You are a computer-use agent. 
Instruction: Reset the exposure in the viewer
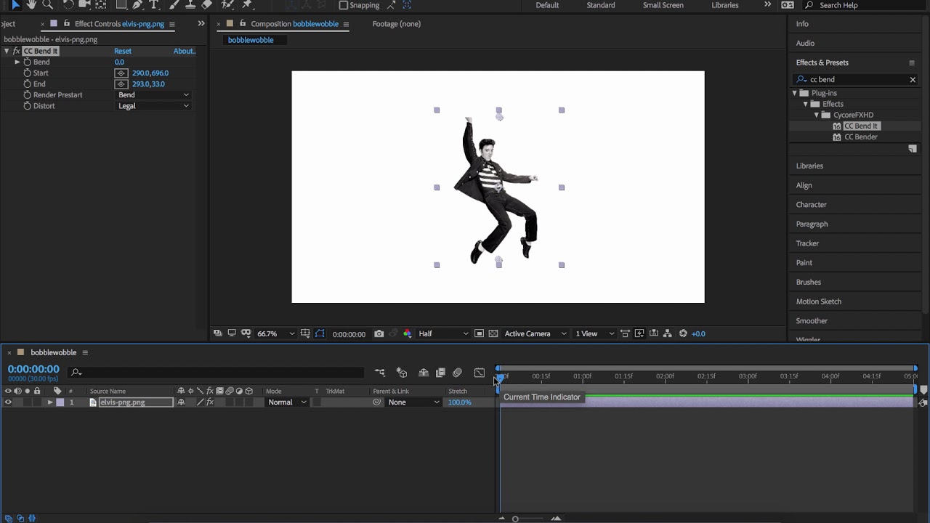coord(683,334)
